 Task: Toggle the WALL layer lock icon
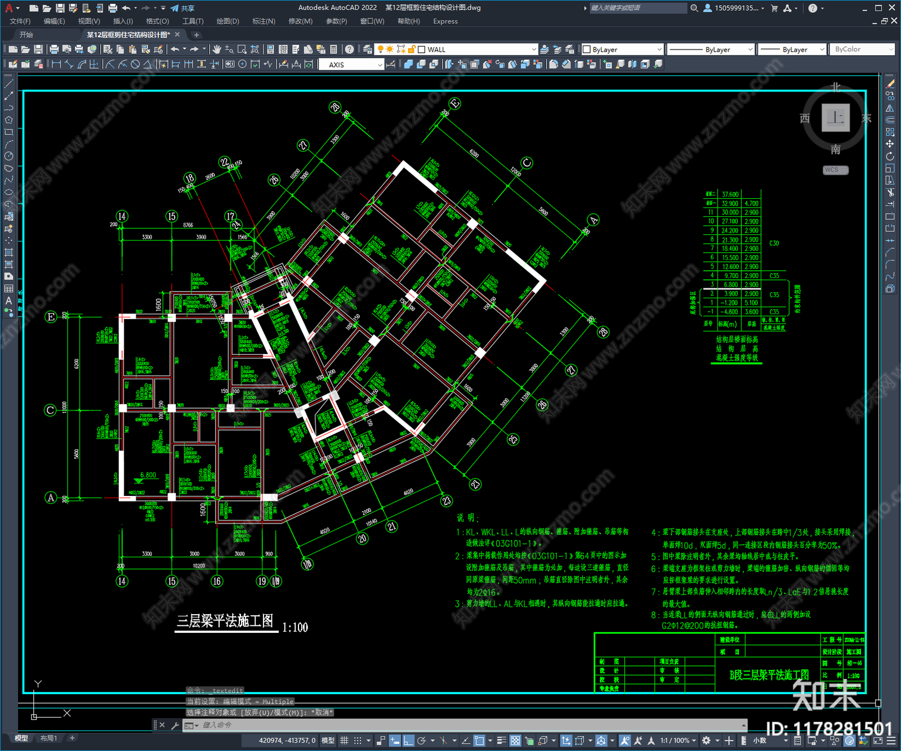[x=412, y=50]
